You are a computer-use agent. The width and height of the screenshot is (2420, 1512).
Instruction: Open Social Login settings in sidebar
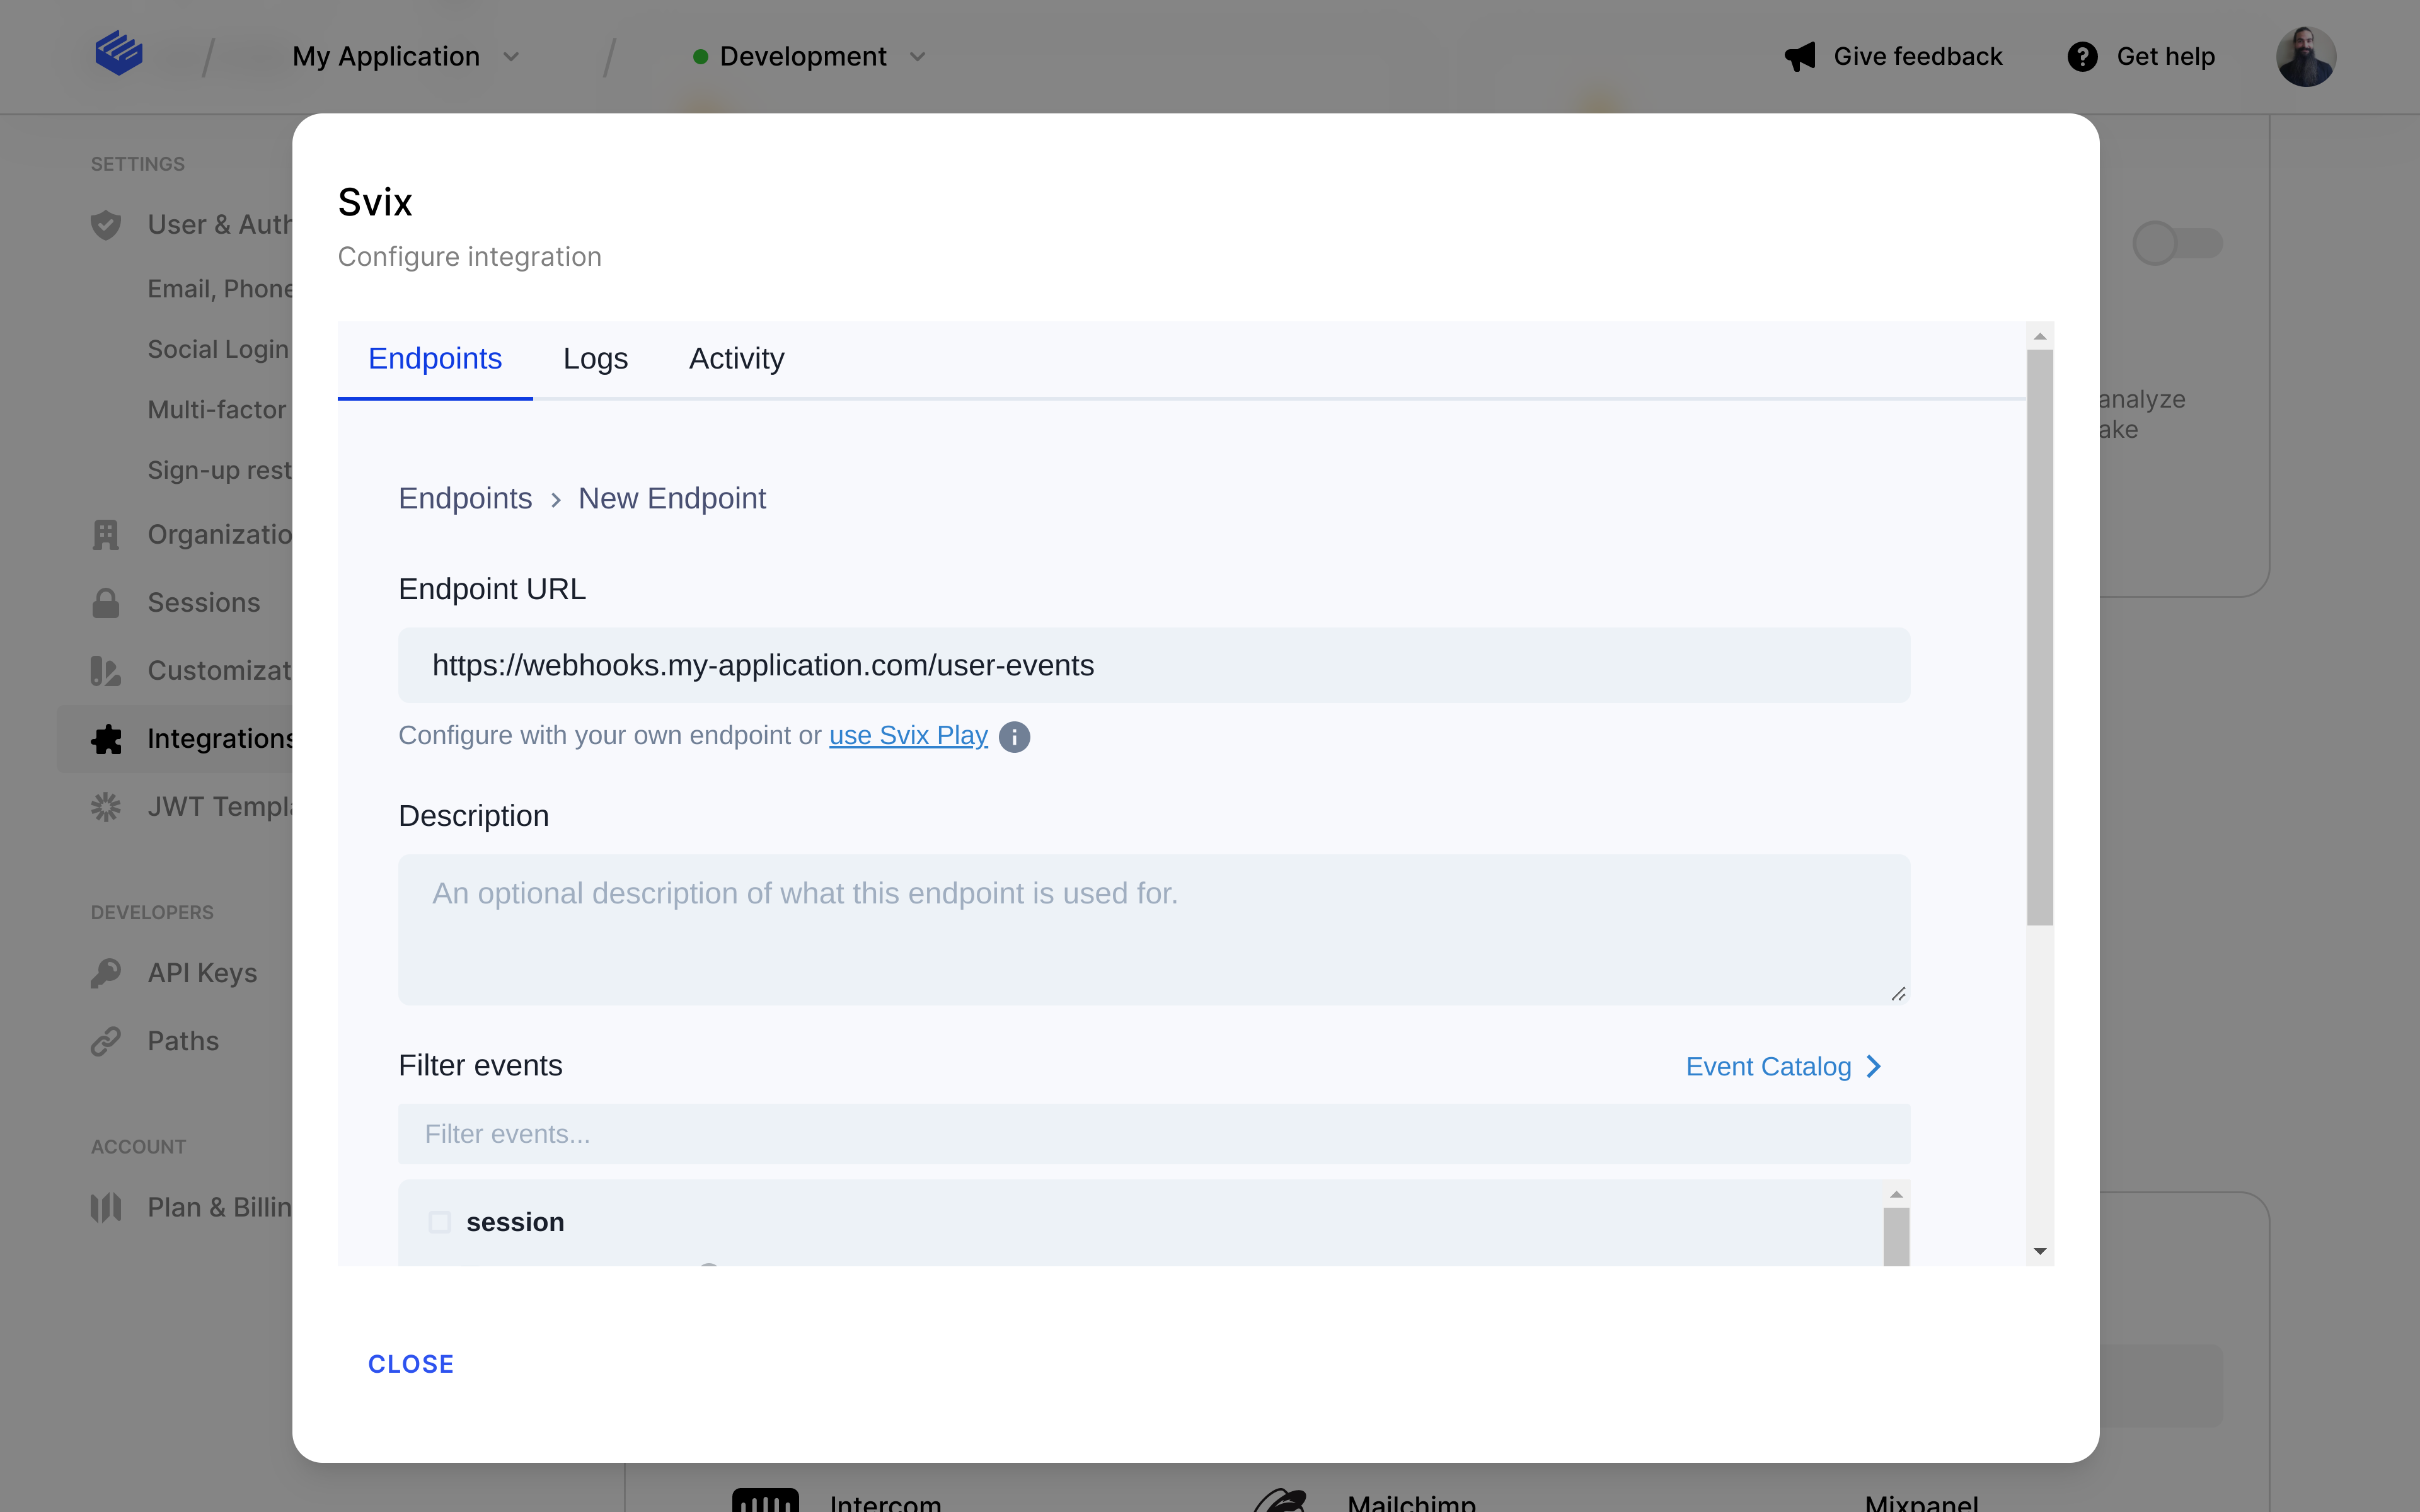coord(219,349)
